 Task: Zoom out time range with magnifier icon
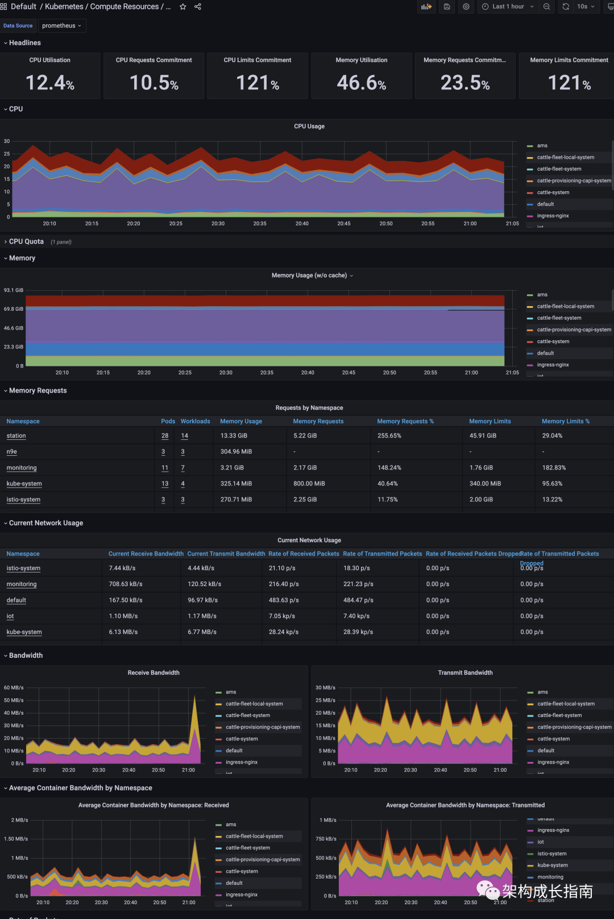[x=546, y=7]
